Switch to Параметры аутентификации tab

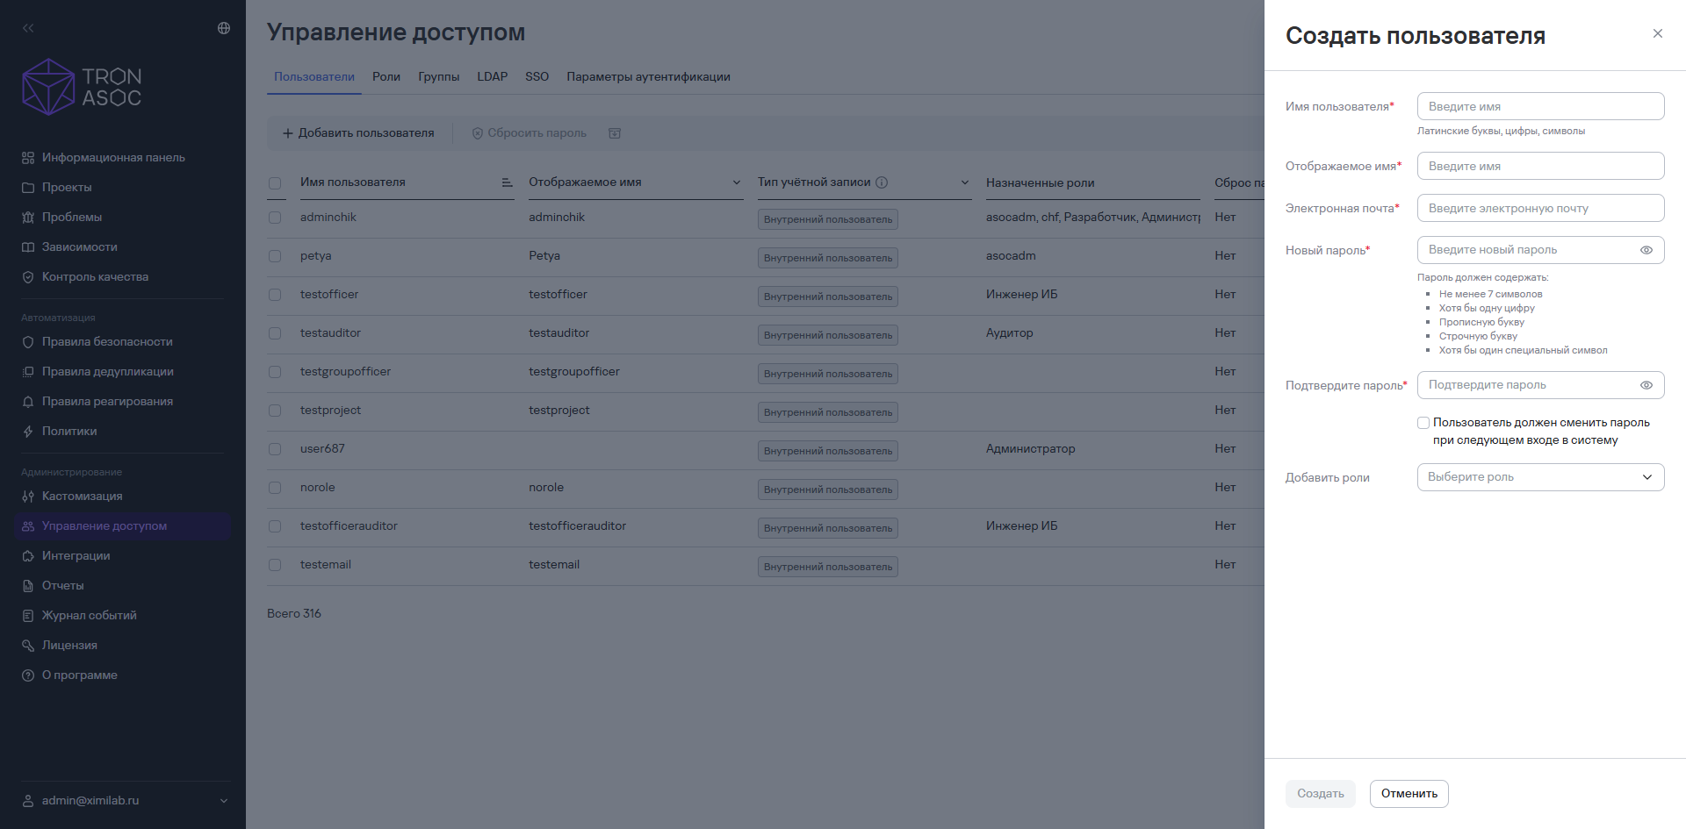coord(649,77)
